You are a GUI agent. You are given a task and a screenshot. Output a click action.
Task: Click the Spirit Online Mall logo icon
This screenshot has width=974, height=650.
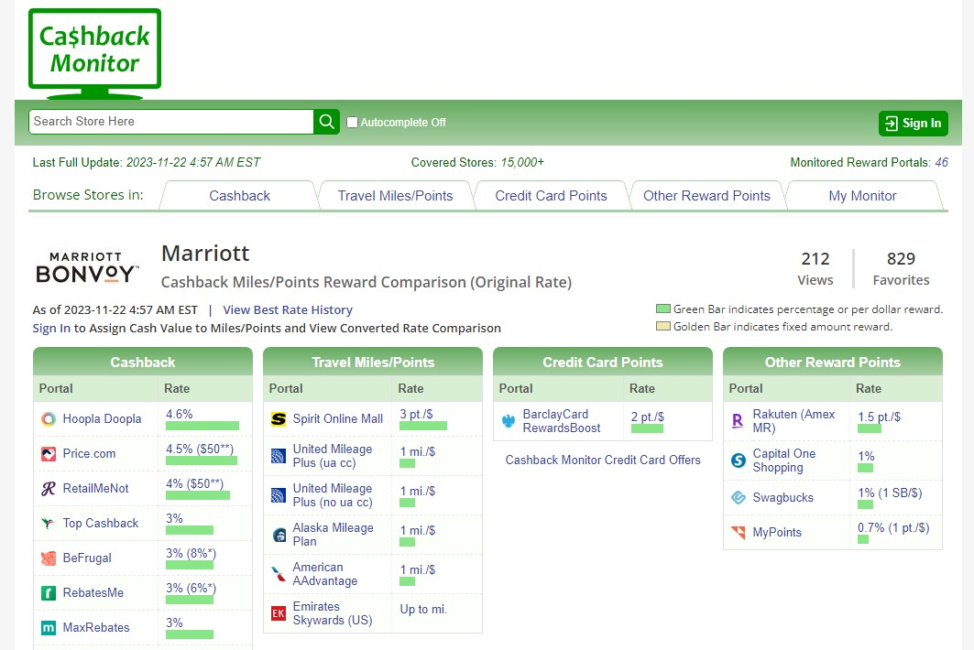[x=279, y=419]
